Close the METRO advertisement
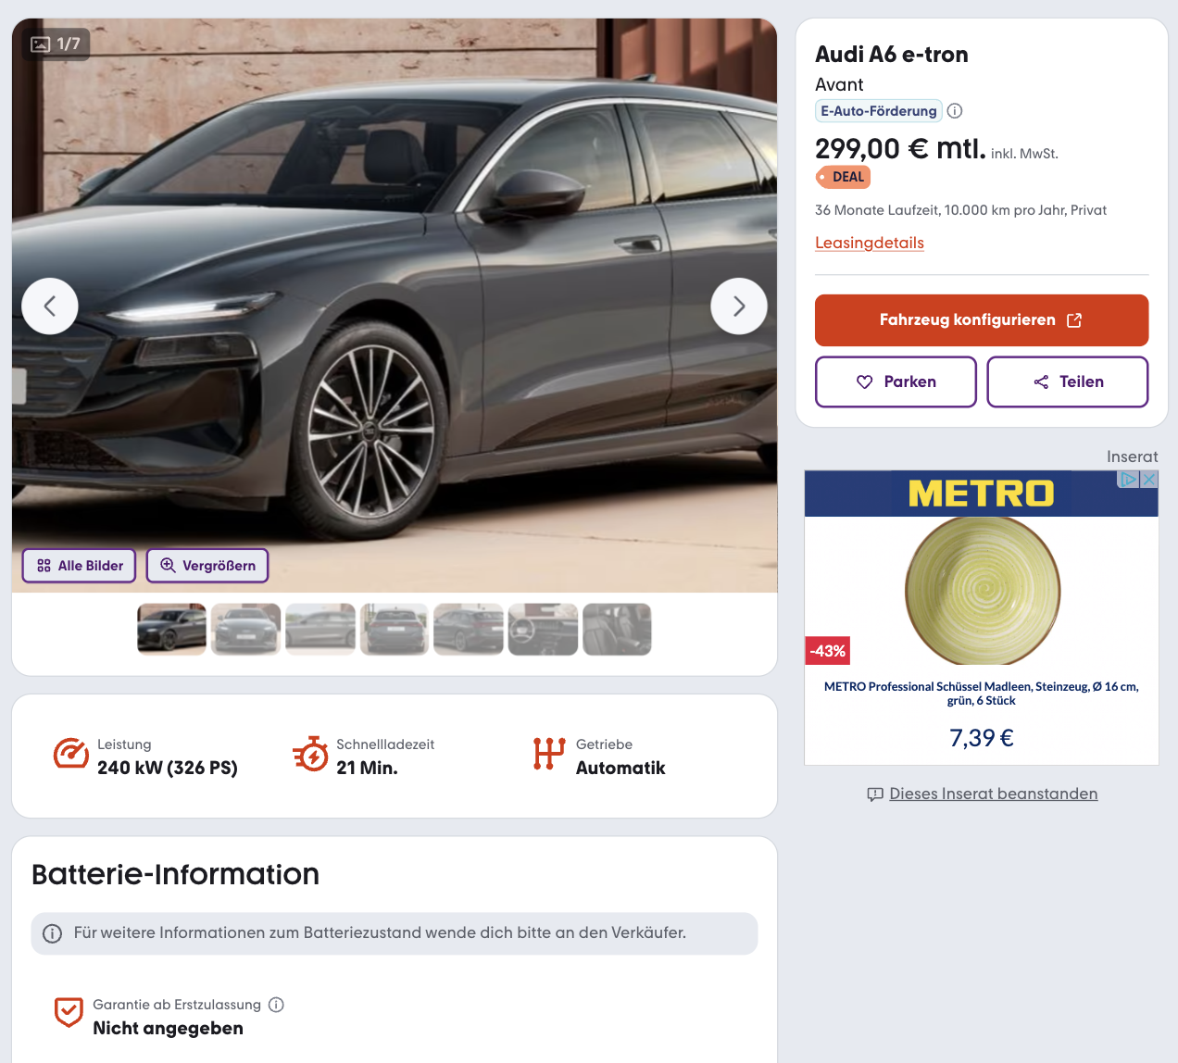Screen dimensions: 1178x1063 (1149, 480)
